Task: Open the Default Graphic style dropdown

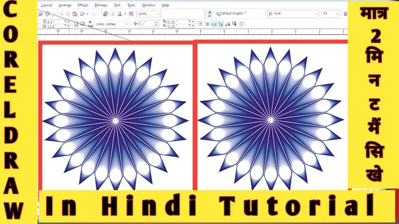Action: tap(261, 14)
